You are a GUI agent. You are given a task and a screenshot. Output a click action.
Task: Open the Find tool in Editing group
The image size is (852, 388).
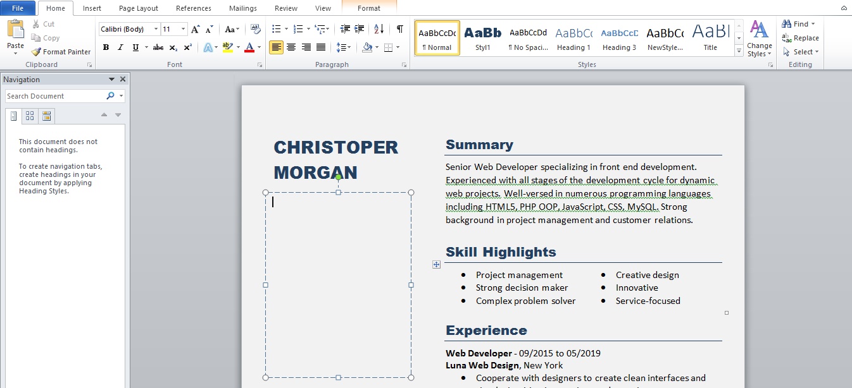[797, 23]
